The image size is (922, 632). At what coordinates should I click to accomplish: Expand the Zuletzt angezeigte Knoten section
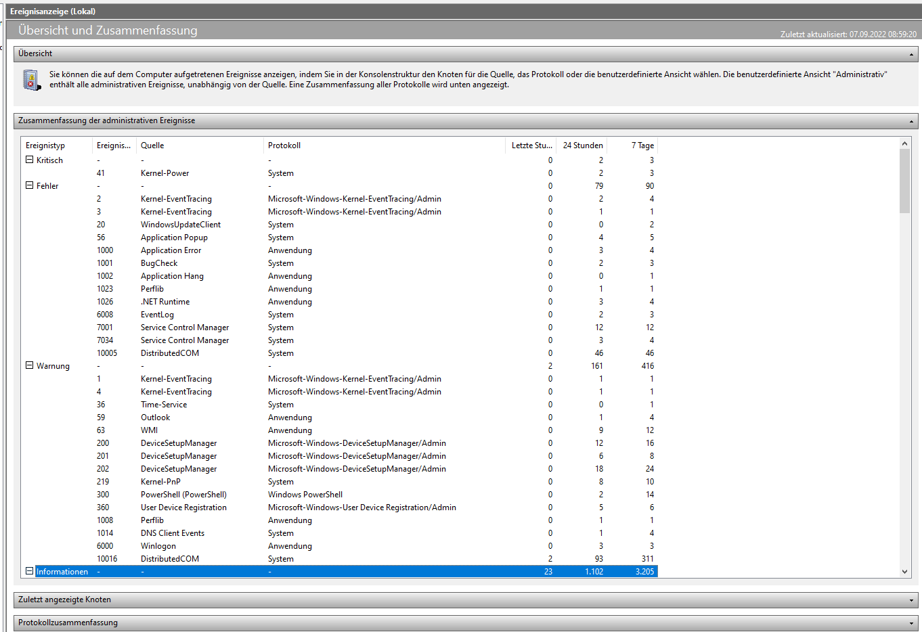click(911, 600)
